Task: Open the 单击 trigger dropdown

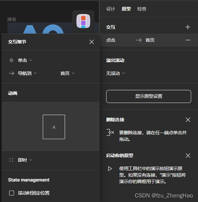Action: pos(25,60)
